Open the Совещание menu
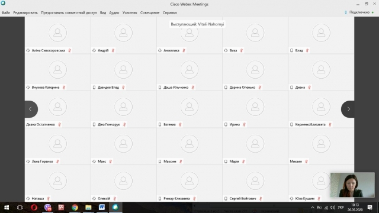The image size is (379, 213). (150, 12)
